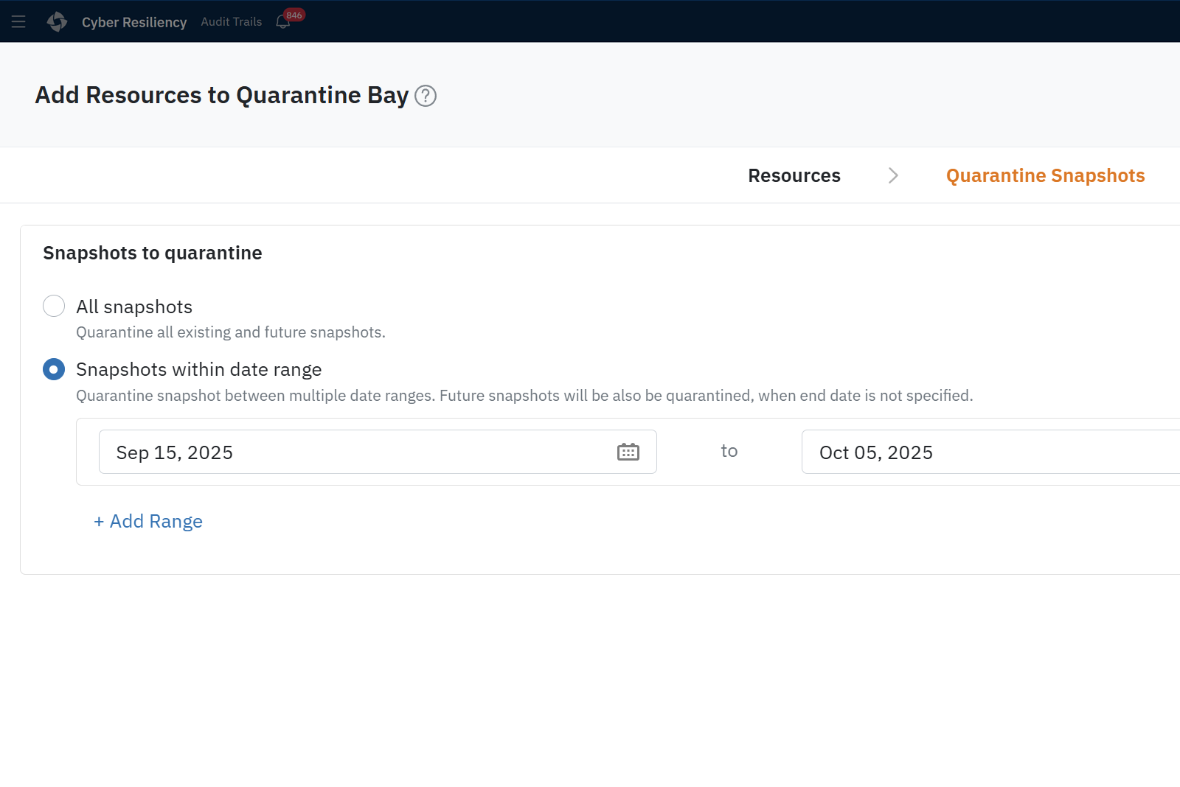This screenshot has width=1180, height=787.
Task: Open help for Quarantine Bay title
Action: click(x=426, y=96)
